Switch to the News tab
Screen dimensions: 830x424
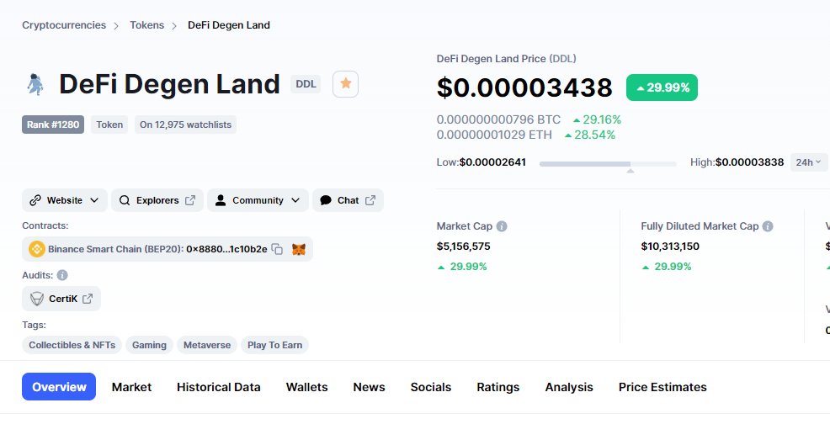coord(369,387)
